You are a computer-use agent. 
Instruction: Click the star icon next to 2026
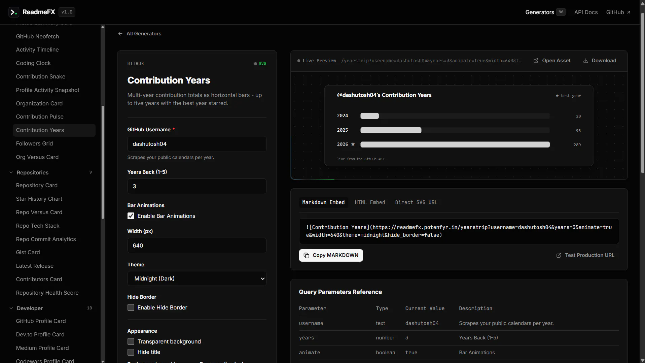(353, 144)
